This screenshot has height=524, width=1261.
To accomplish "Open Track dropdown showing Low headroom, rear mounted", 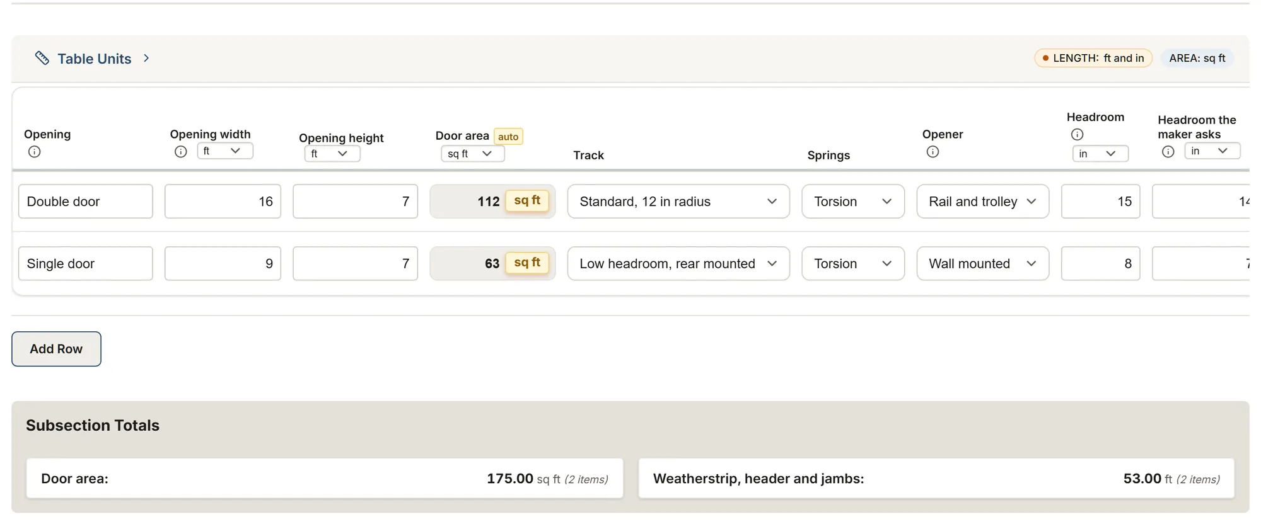I will (678, 263).
